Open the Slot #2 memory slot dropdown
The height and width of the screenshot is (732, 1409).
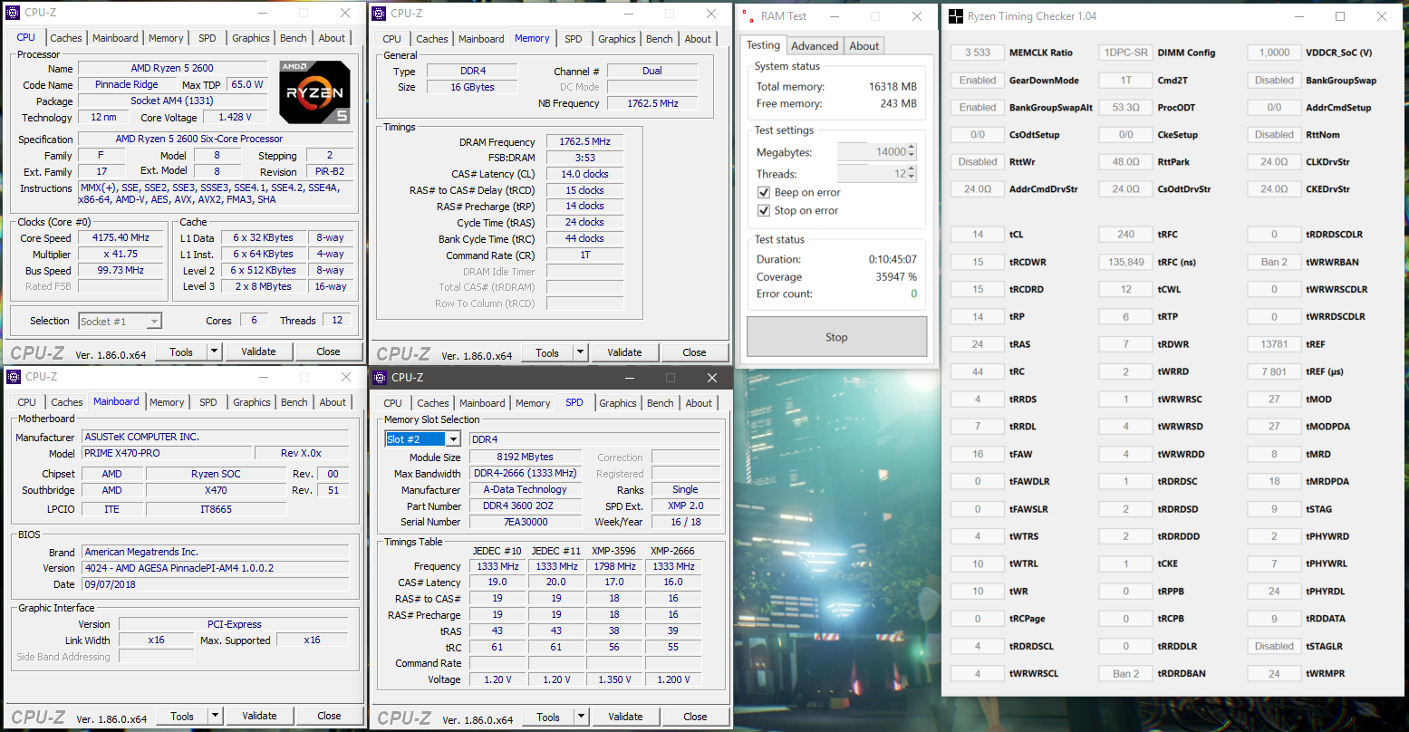click(x=453, y=439)
